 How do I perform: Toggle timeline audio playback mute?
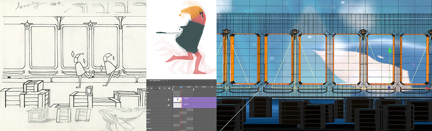click(x=156, y=88)
